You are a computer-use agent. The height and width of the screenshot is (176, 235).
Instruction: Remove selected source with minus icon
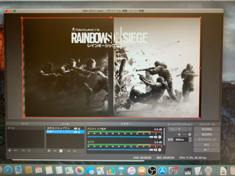pyautogui.click(x=55, y=151)
